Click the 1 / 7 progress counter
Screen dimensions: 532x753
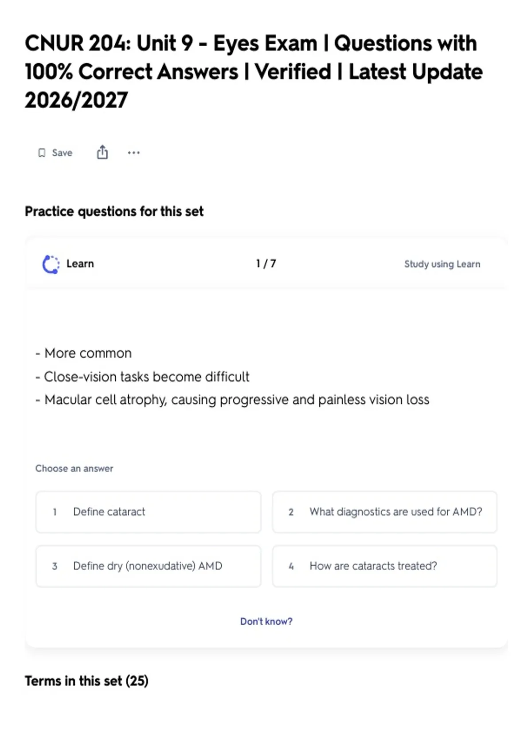coord(266,264)
